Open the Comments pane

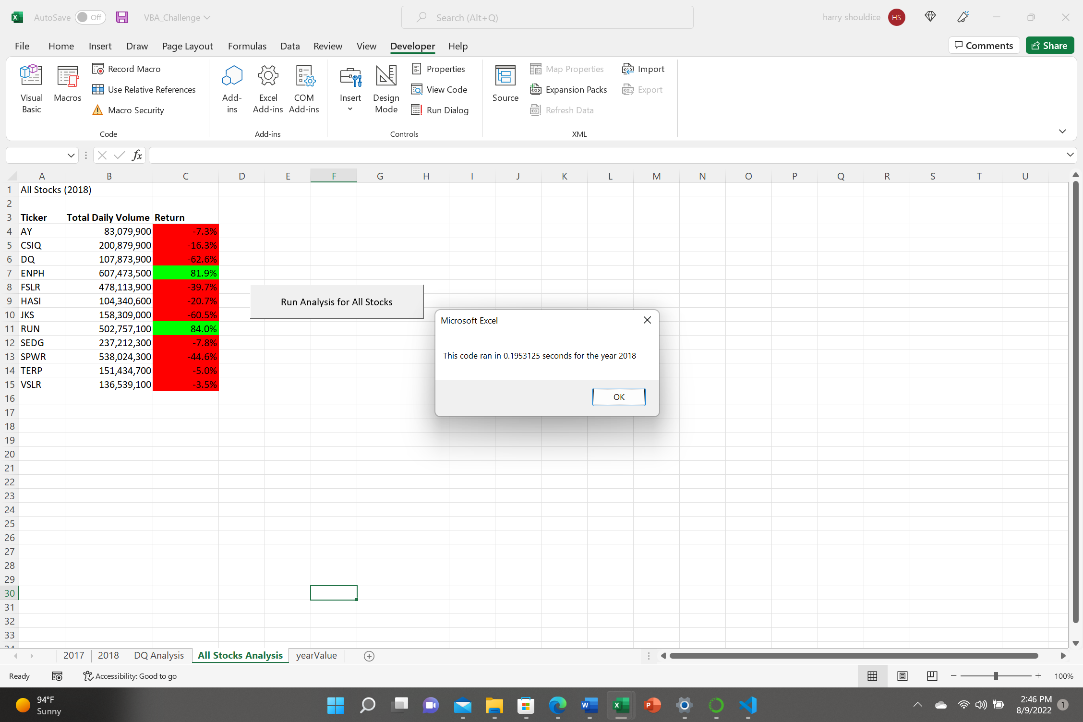(984, 46)
